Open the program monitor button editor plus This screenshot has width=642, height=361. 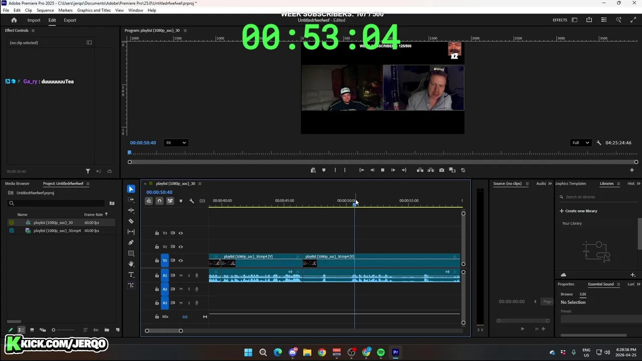coord(632,170)
